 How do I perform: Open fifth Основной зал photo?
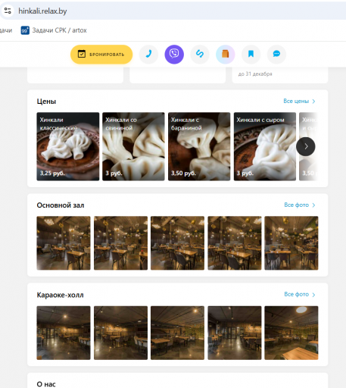291,243
